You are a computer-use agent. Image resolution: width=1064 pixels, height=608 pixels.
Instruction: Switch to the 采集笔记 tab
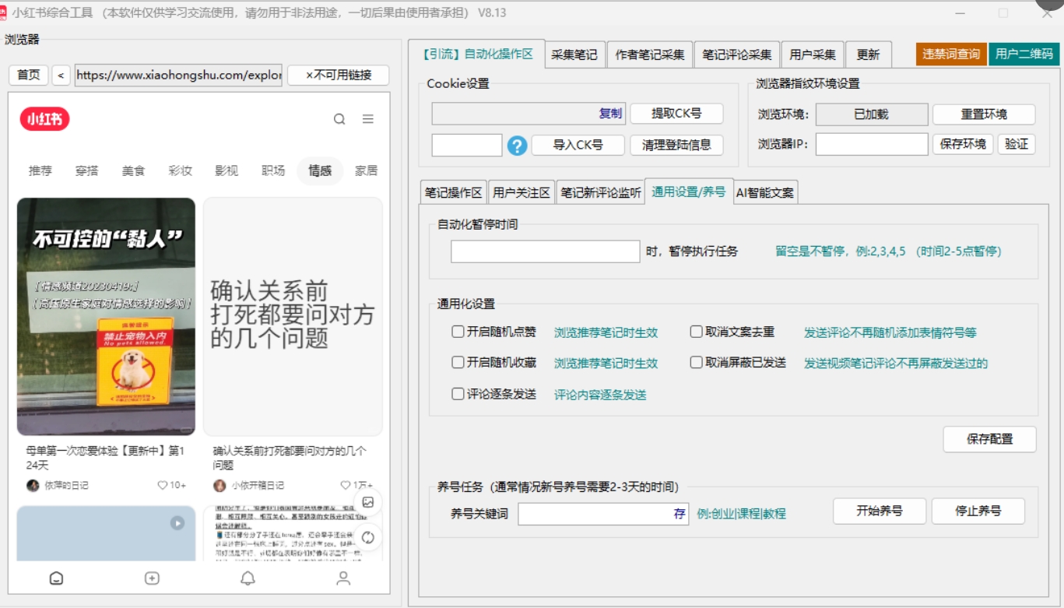pyautogui.click(x=574, y=54)
